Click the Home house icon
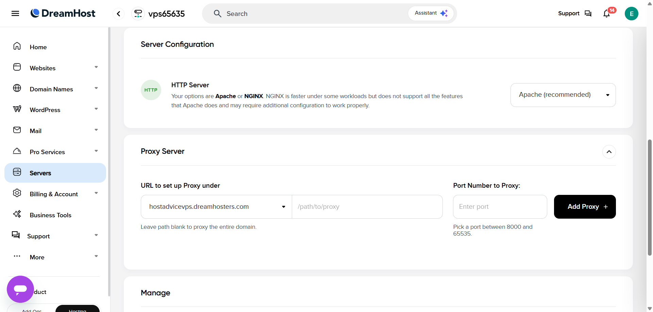This screenshot has width=653, height=312. click(x=17, y=46)
